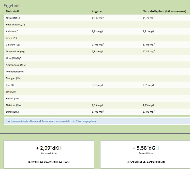Click Bor Nährstoffgehalt value 0,01 mg/l
The image size is (190, 169).
(148, 85)
